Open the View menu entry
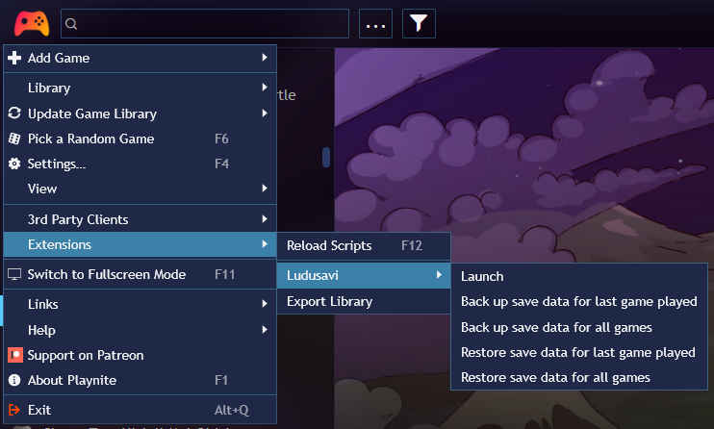The height and width of the screenshot is (429, 714). [140, 189]
